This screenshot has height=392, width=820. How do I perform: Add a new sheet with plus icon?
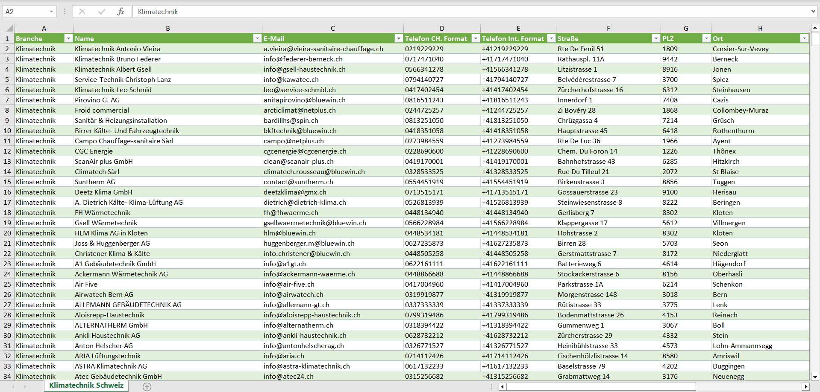pyautogui.click(x=147, y=386)
